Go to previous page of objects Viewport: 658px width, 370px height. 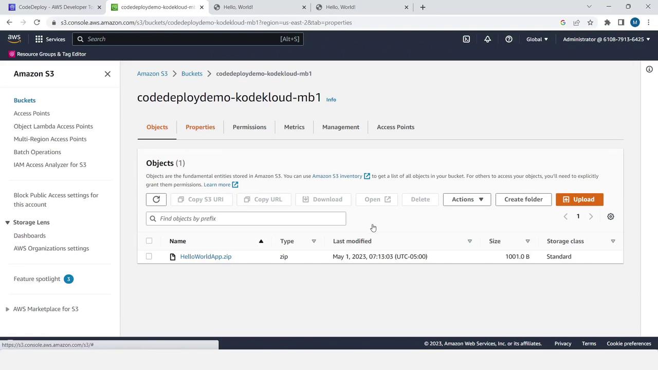[565, 216]
